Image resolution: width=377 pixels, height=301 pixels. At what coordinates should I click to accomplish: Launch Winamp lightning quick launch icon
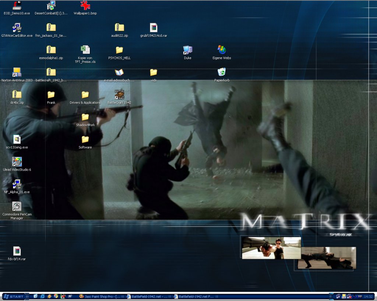49,296
